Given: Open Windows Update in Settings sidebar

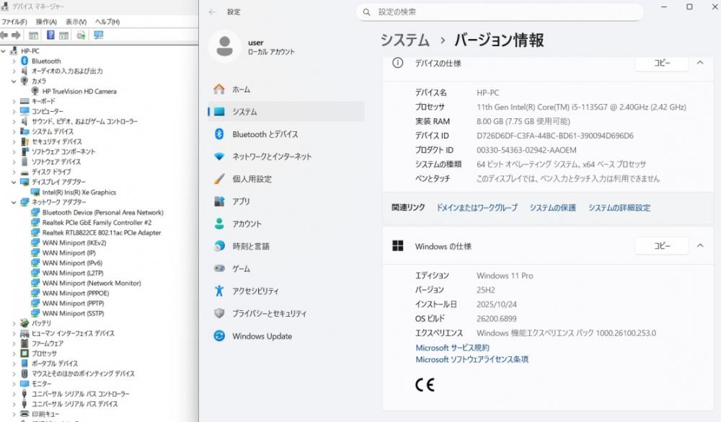Looking at the screenshot, I should [x=262, y=336].
